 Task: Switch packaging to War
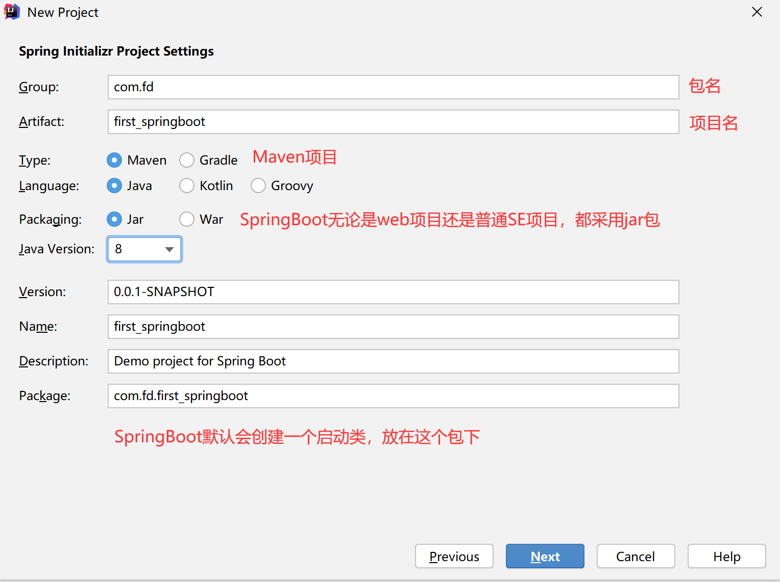(187, 219)
